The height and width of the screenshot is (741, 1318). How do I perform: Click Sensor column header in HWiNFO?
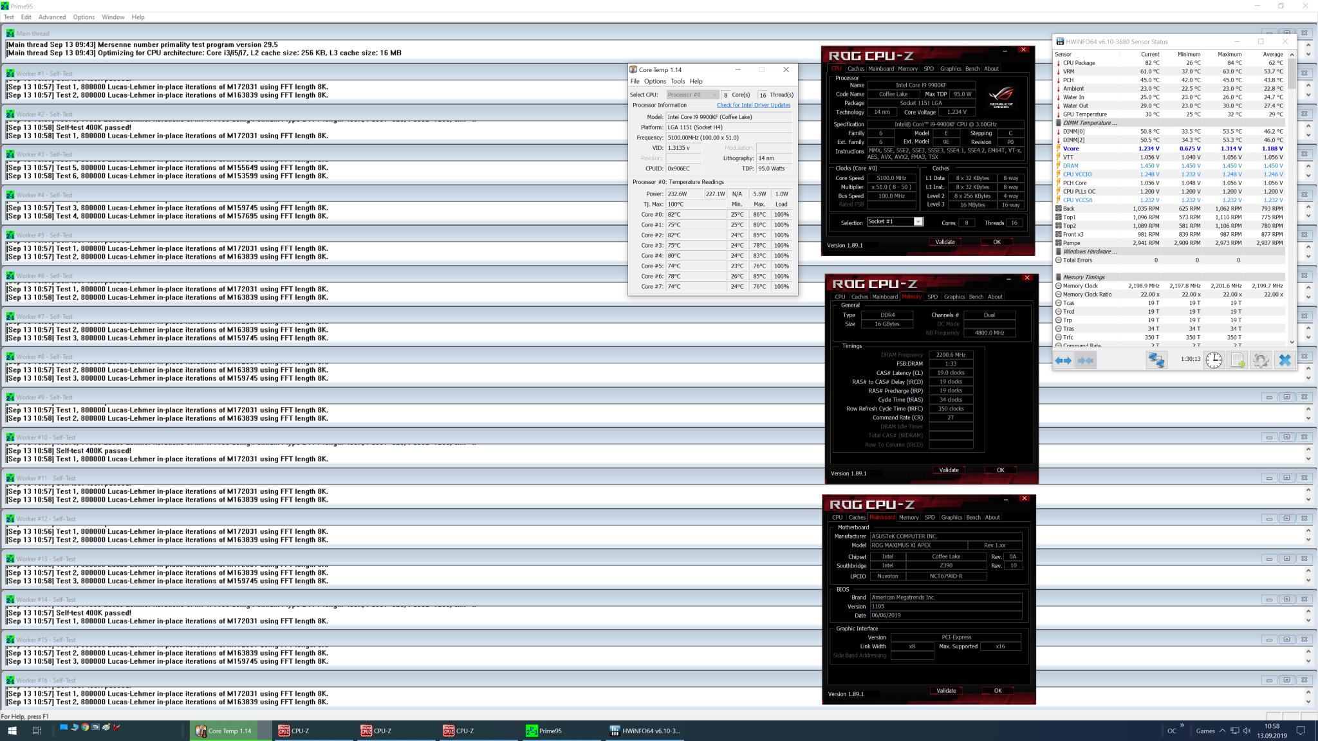click(x=1063, y=55)
